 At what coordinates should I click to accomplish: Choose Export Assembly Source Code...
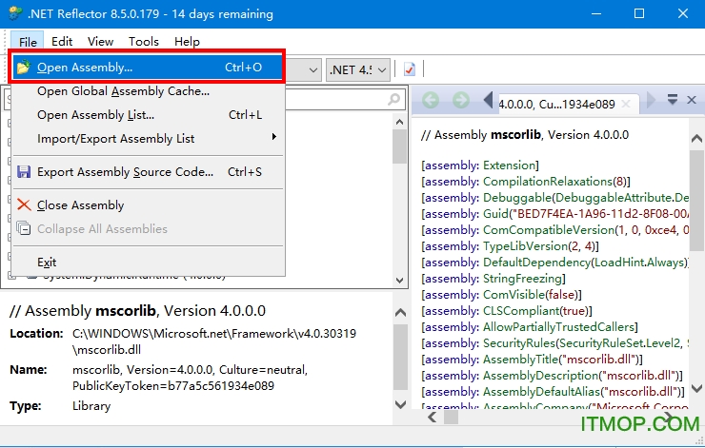[x=148, y=172]
